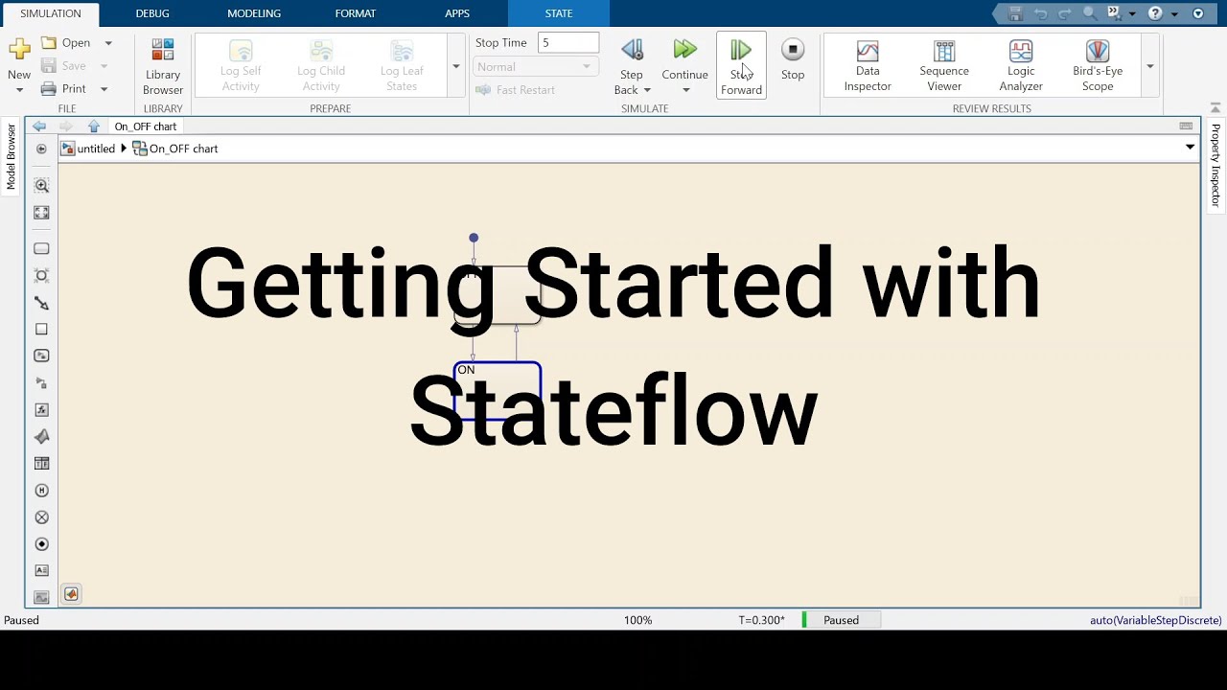The height and width of the screenshot is (690, 1227).
Task: Open the Library Browser
Action: pos(163,66)
